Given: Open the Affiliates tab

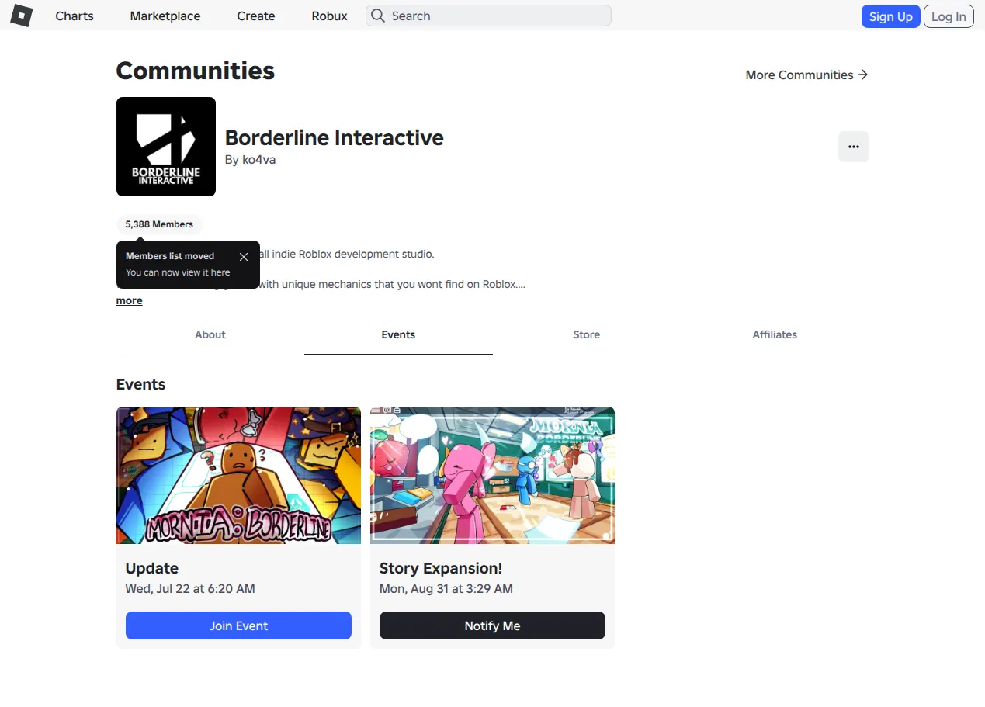Looking at the screenshot, I should [x=775, y=334].
